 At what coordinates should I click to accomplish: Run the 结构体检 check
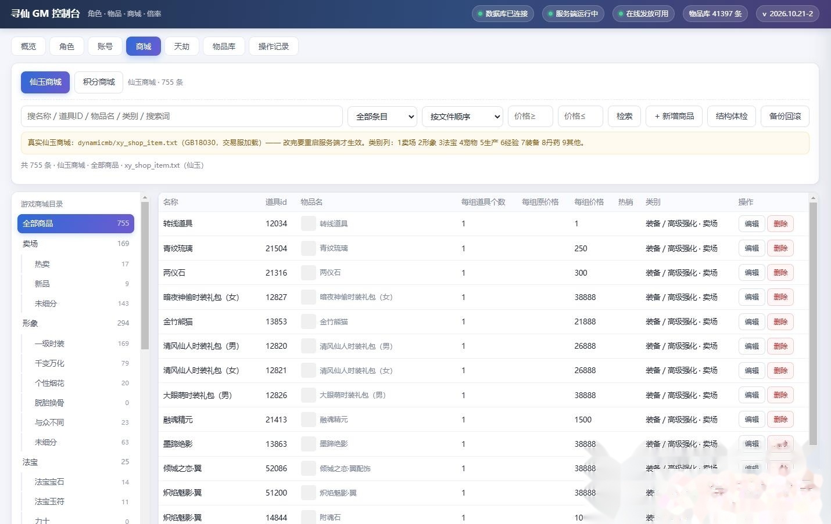[732, 116]
